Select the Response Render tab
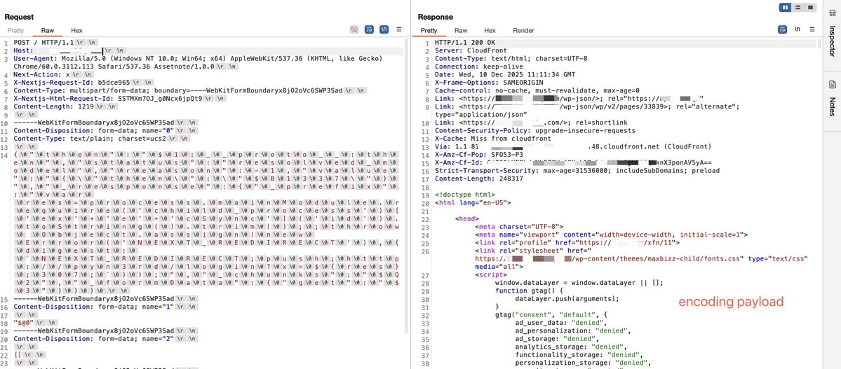The width and height of the screenshot is (841, 369). click(523, 31)
